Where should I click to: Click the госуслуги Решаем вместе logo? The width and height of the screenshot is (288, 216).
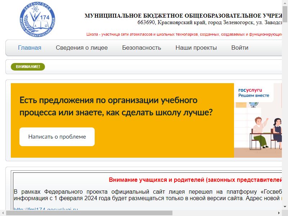click(x=254, y=93)
